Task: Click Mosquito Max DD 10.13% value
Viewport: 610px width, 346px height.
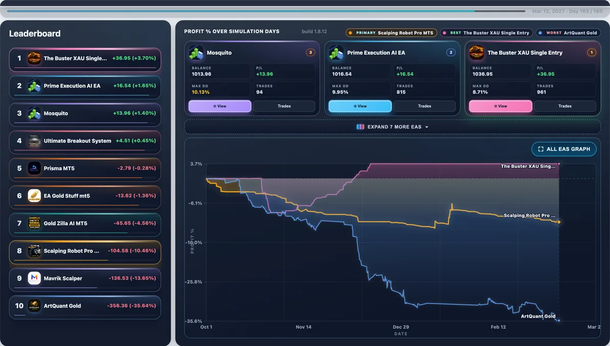Action: tap(201, 92)
